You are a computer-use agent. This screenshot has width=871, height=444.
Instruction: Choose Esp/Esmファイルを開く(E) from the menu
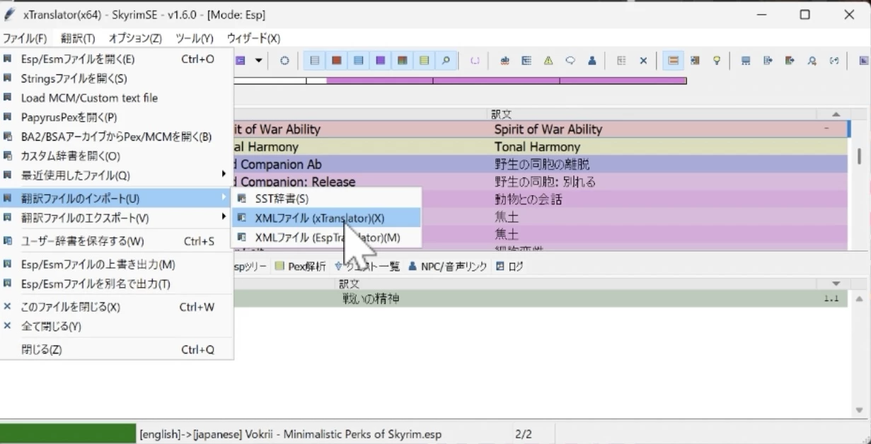[x=117, y=59]
